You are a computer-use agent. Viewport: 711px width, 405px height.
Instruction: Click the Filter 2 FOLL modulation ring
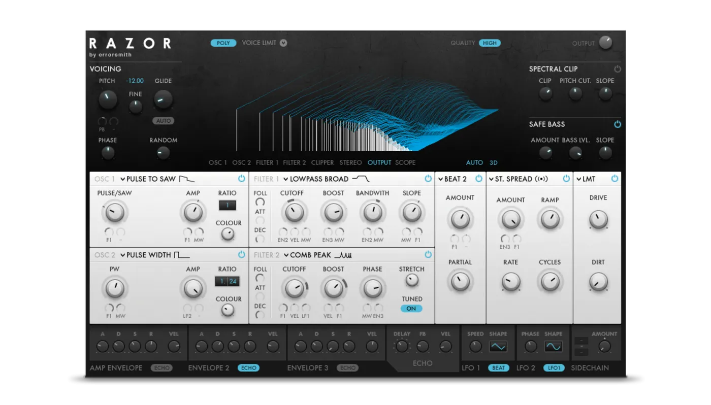point(260,278)
